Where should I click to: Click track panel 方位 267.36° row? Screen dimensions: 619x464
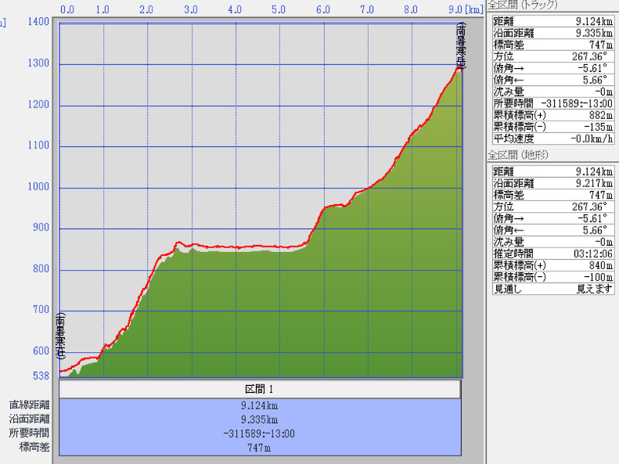tap(552, 56)
